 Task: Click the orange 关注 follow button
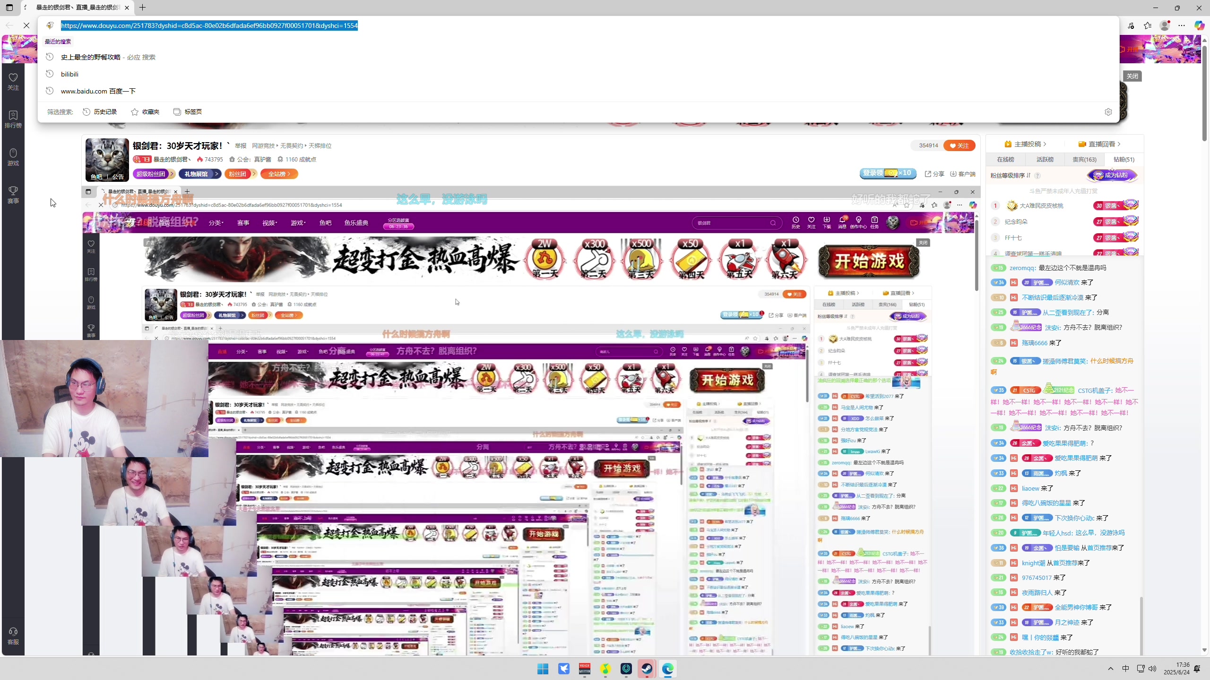959,145
